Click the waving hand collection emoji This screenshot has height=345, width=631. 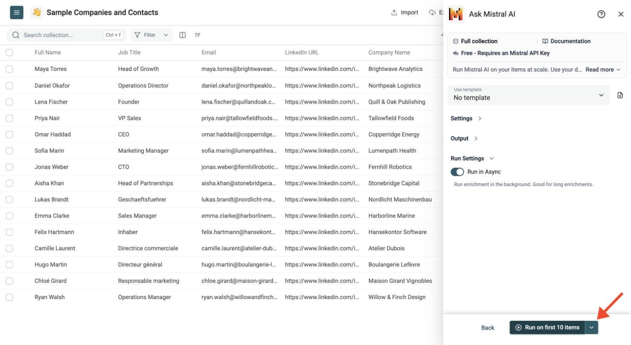pos(37,13)
